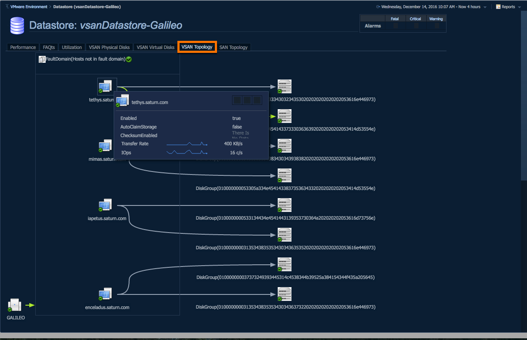Click the Warning alarm count cell
Image resolution: width=527 pixels, height=340 pixels.
[x=436, y=26]
